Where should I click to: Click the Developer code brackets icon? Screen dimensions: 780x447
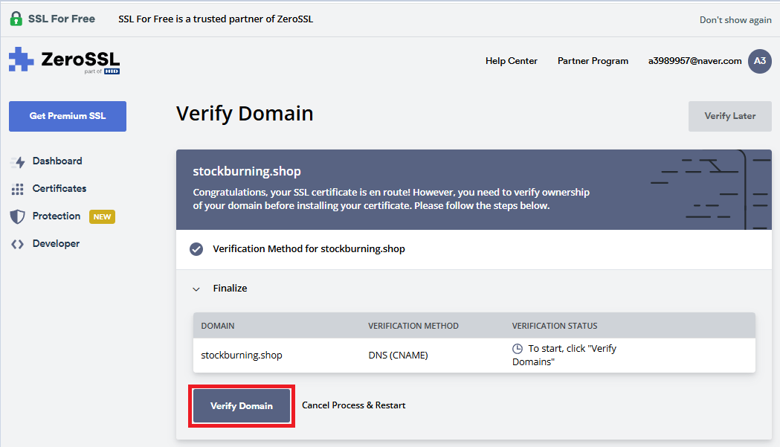click(17, 244)
